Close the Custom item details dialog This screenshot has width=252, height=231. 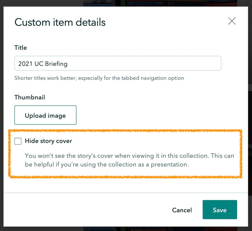tap(232, 21)
